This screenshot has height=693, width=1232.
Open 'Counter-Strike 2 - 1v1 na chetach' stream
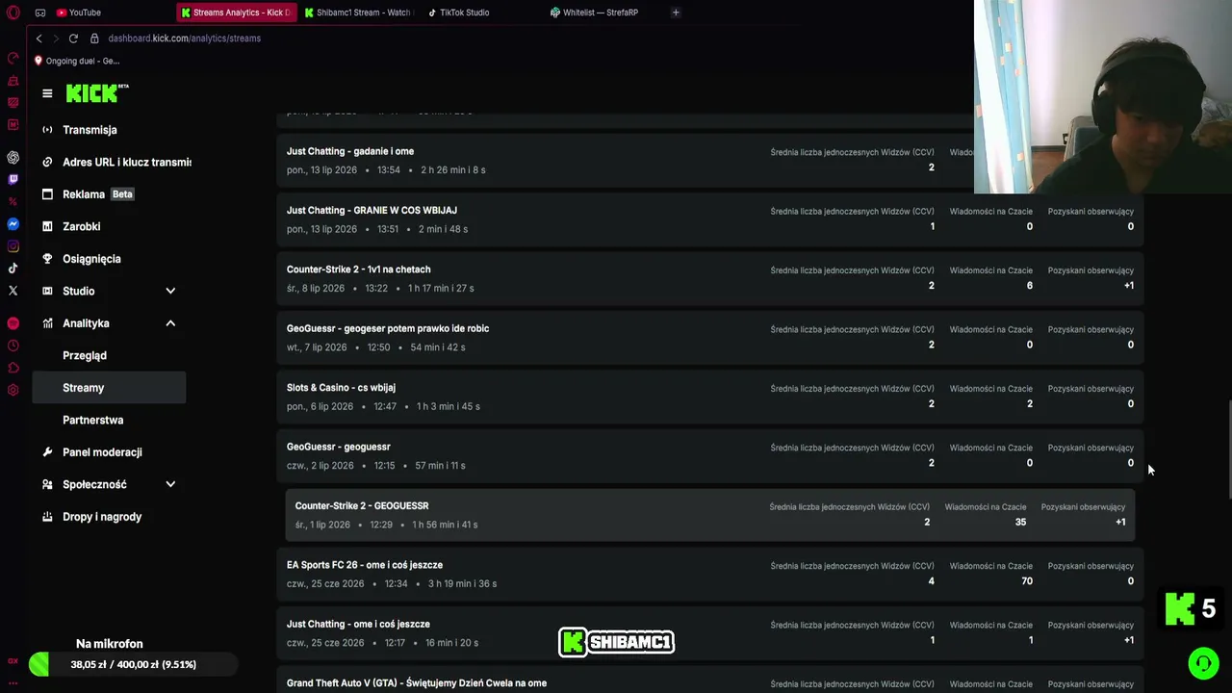coord(710,278)
